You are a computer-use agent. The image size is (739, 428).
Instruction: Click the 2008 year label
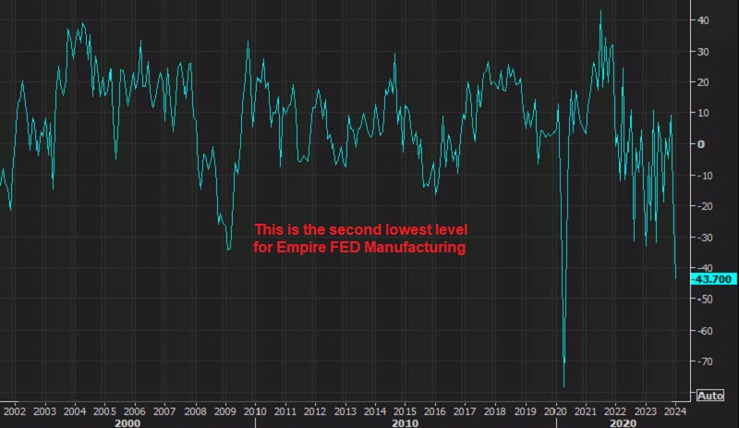tap(195, 411)
